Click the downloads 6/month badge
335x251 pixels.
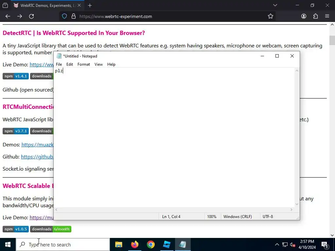point(51,229)
